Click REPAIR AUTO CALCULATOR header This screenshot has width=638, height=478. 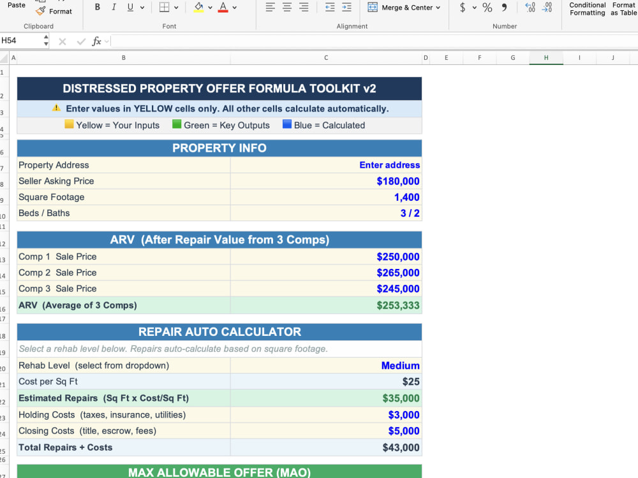click(x=219, y=331)
